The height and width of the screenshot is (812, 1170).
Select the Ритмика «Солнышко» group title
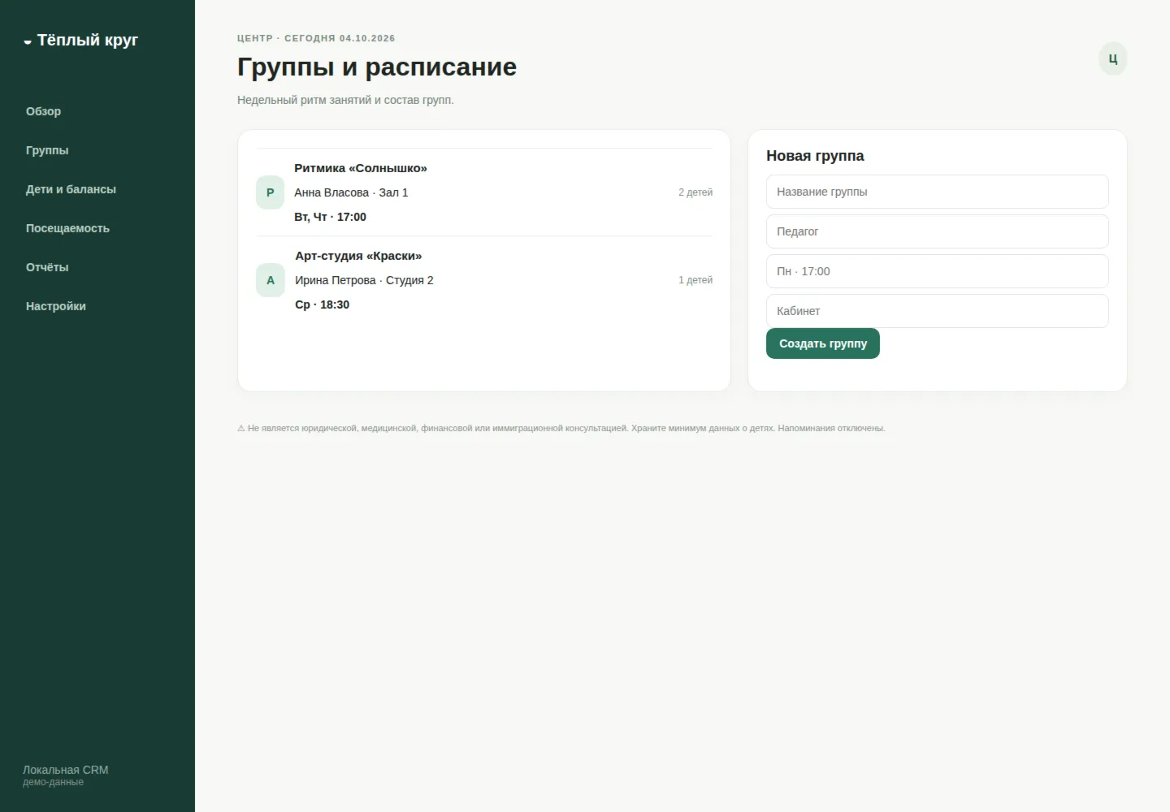click(x=361, y=168)
